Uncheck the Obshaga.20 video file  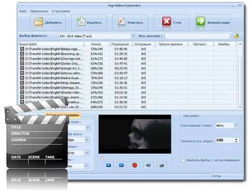pos(22,87)
